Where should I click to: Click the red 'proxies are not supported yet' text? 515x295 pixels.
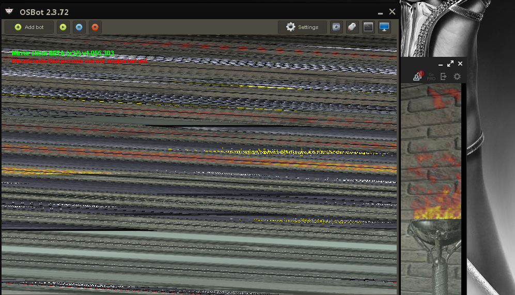click(x=80, y=61)
